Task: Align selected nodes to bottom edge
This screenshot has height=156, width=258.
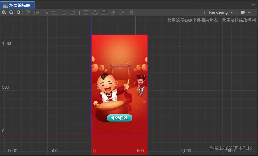Action: pyautogui.click(x=46, y=12)
